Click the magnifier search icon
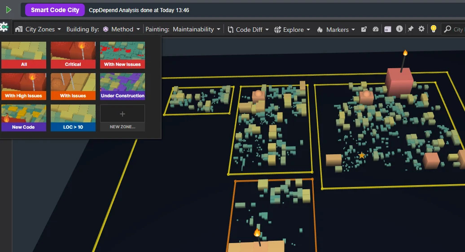The height and width of the screenshot is (252, 465). coord(447,29)
